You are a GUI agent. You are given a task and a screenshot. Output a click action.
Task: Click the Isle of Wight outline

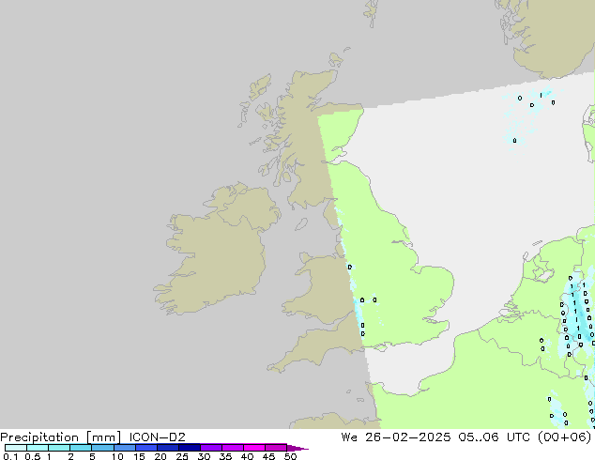pos(380,347)
